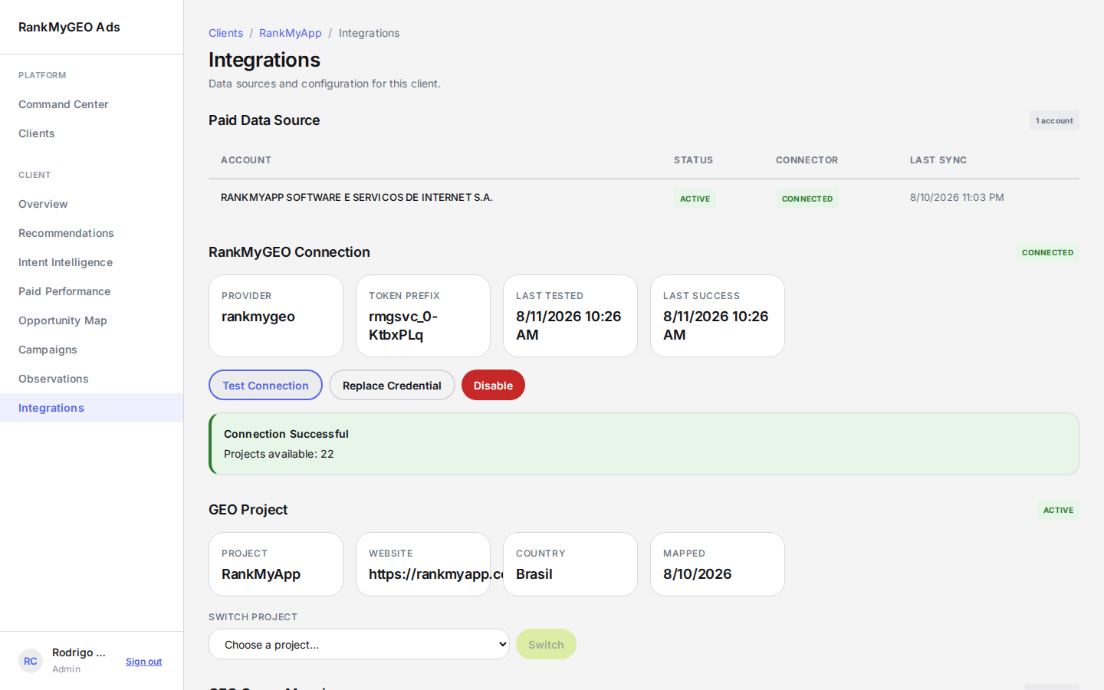The image size is (1104, 690).
Task: Click the Last Success card
Action: (x=718, y=316)
